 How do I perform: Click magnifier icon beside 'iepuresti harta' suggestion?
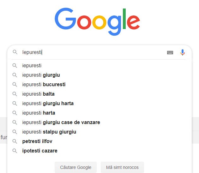point(15,113)
